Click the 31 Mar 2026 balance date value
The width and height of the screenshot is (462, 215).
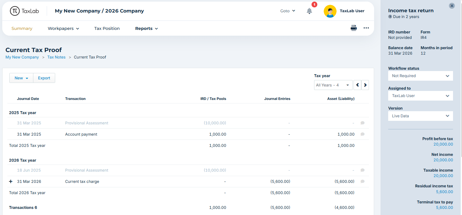400,53
